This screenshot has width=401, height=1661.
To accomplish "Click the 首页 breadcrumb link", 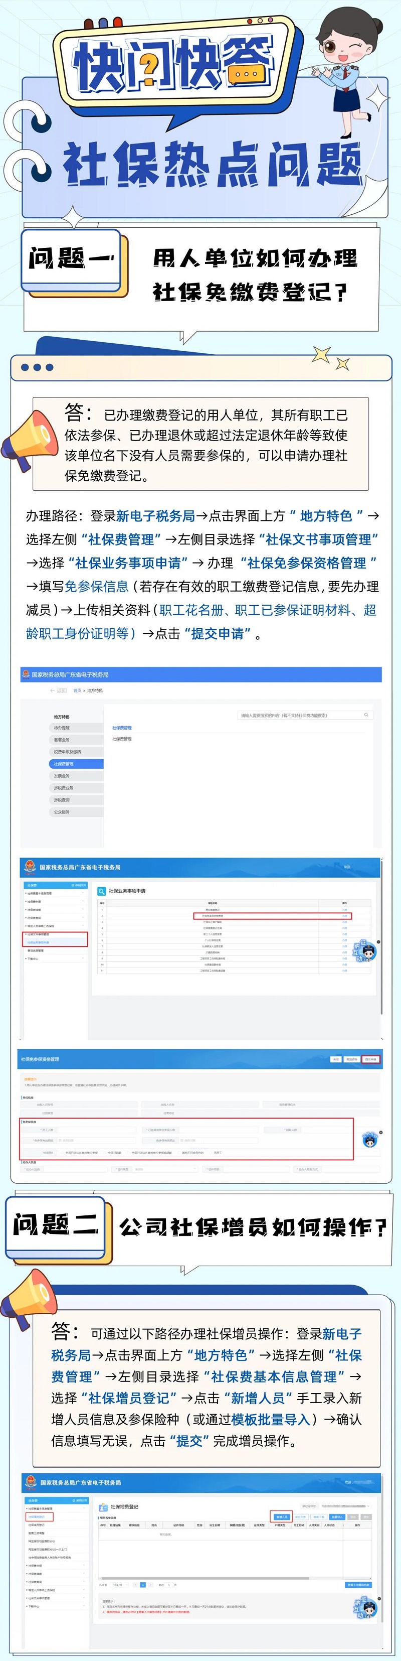I will tap(77, 690).
